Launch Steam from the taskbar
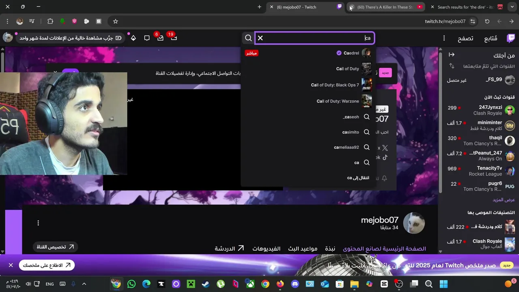Image resolution: width=519 pixels, height=292 pixels. click(206, 284)
